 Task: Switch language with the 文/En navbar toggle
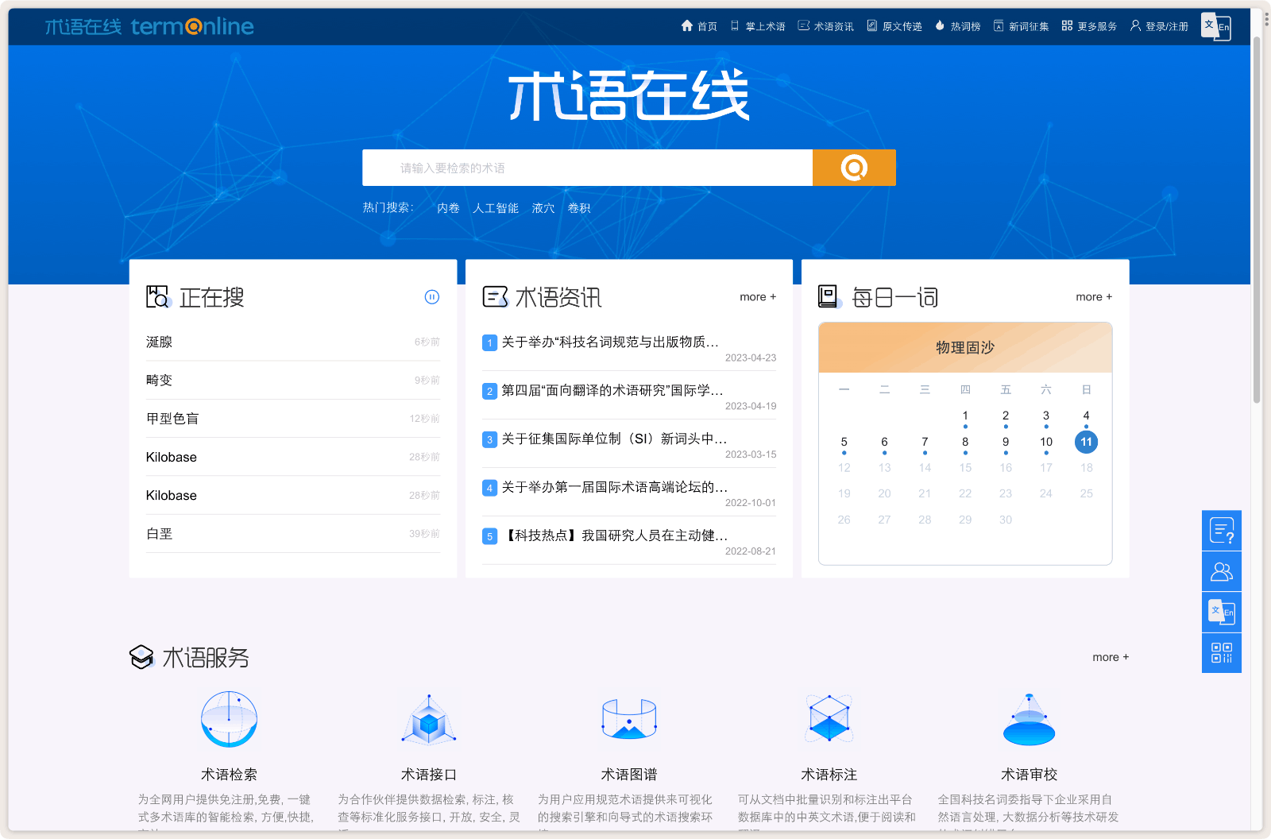coord(1215,26)
